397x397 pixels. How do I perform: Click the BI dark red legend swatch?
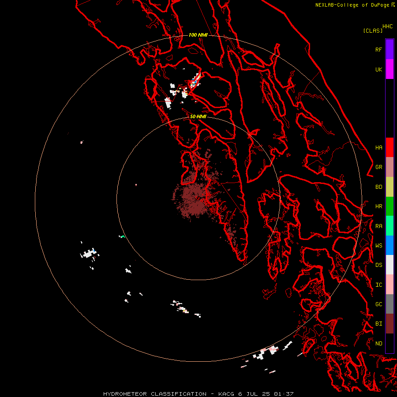[x=390, y=324]
